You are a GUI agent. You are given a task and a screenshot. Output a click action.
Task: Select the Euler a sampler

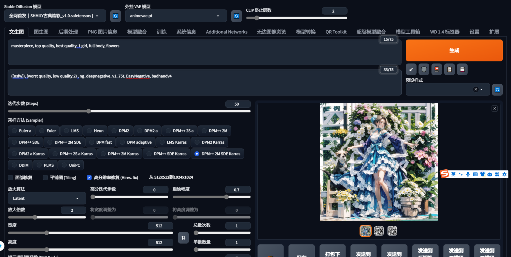coord(21,131)
